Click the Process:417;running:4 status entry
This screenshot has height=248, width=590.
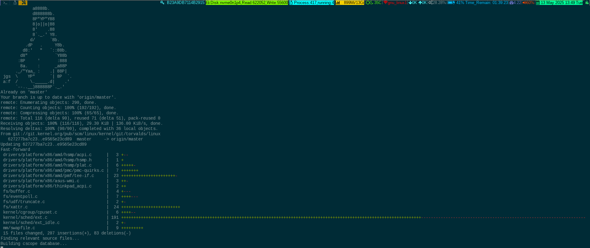pyautogui.click(x=312, y=2)
